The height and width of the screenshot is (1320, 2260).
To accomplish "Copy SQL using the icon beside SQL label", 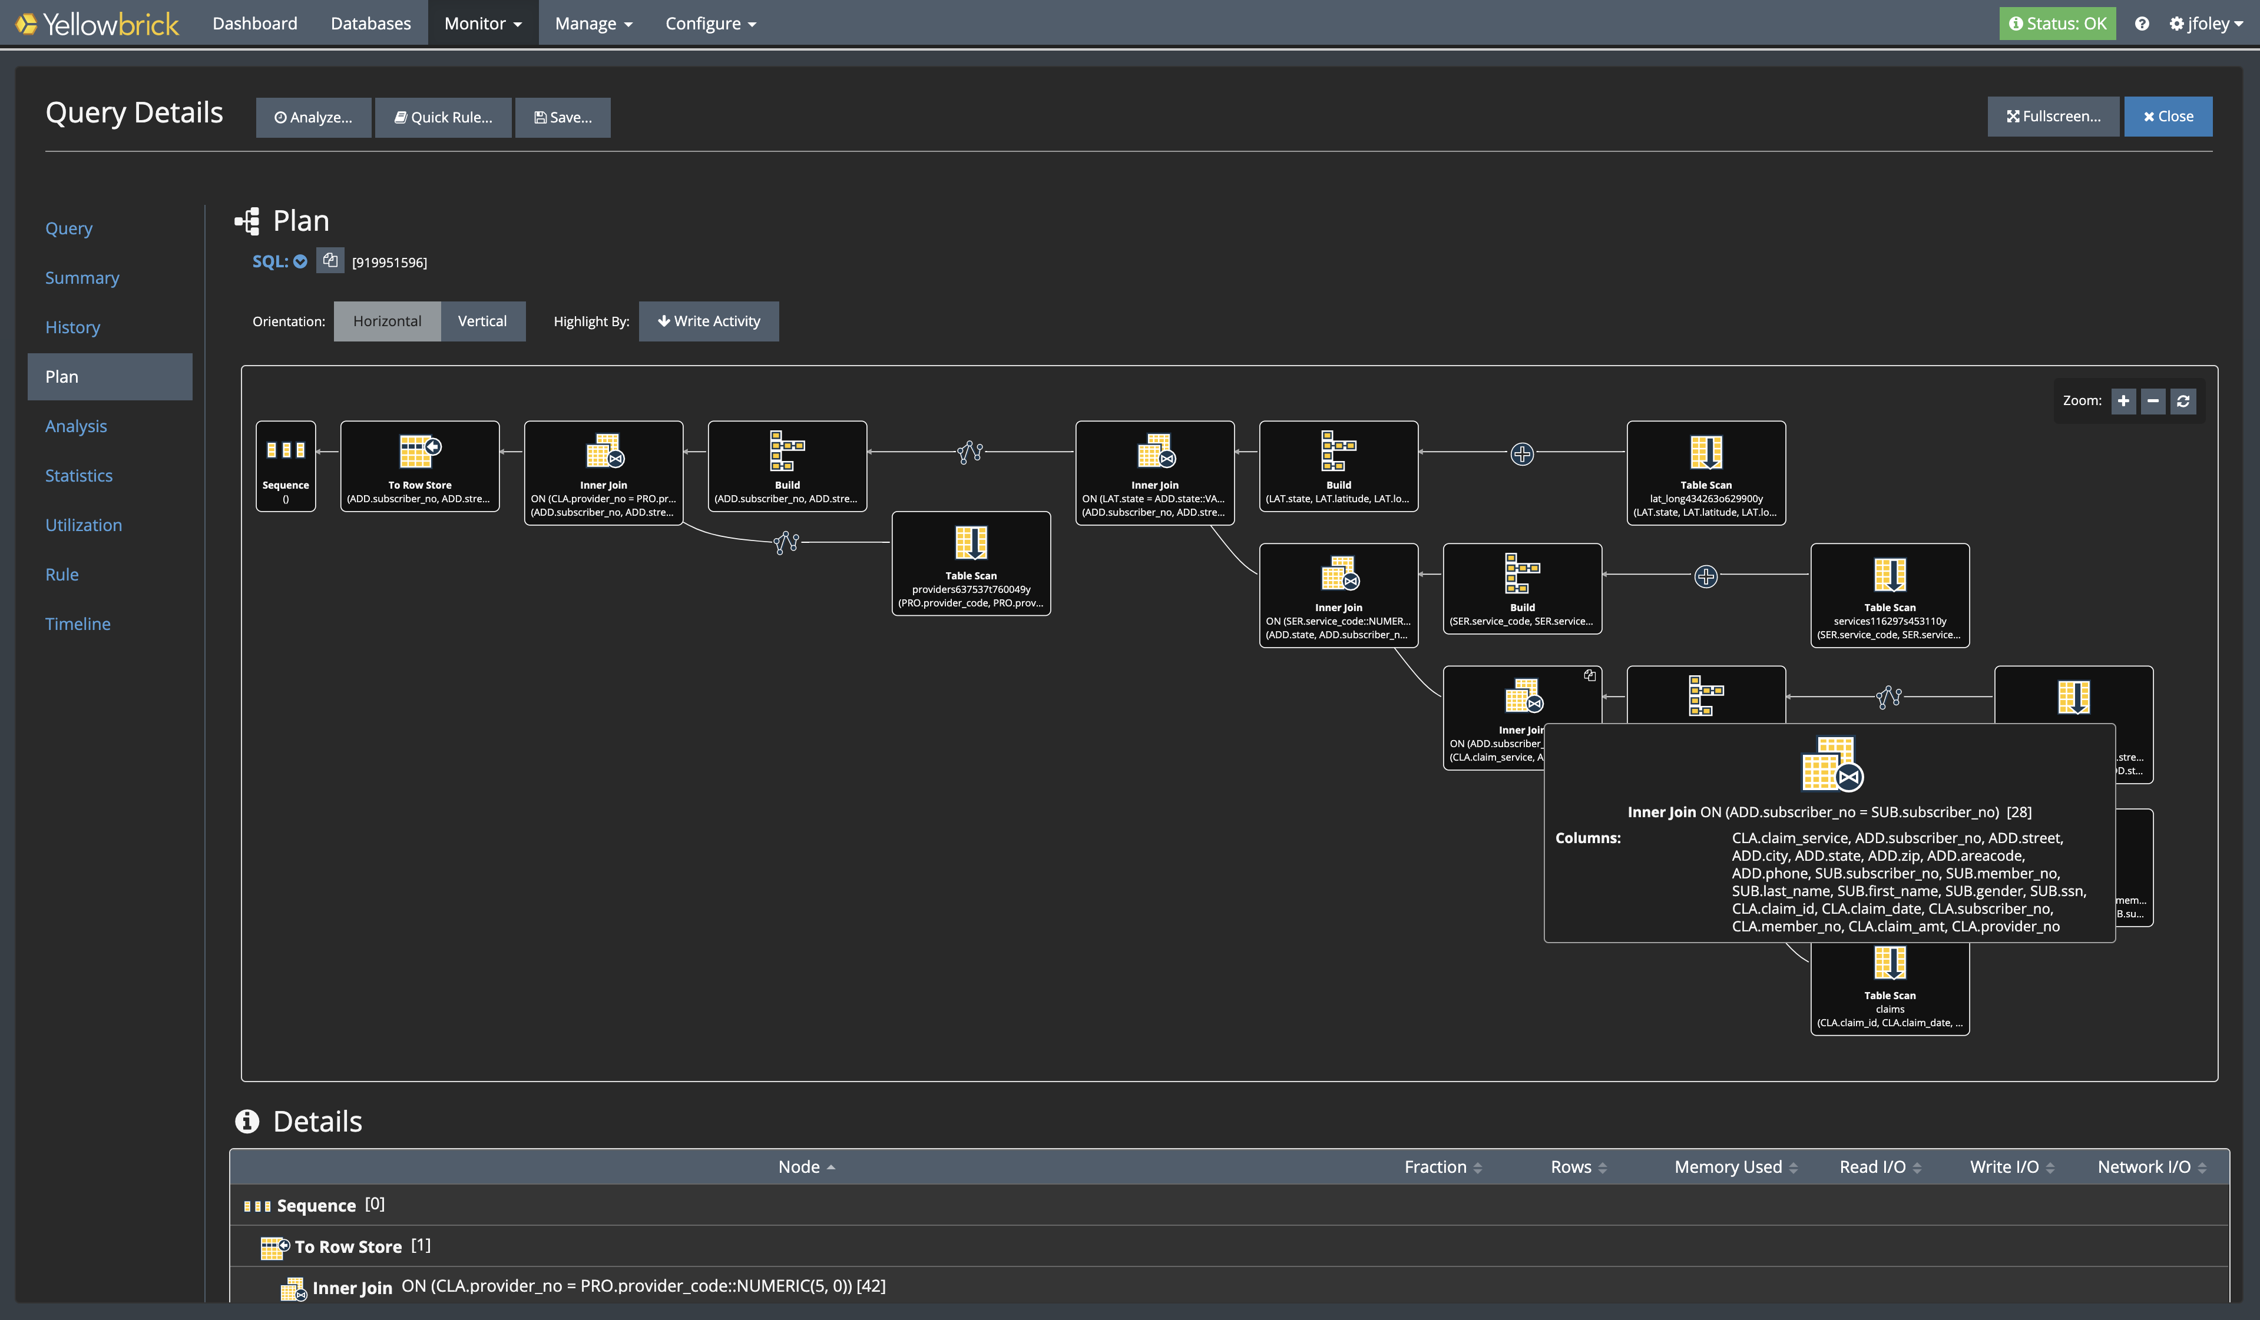I will pos(330,261).
